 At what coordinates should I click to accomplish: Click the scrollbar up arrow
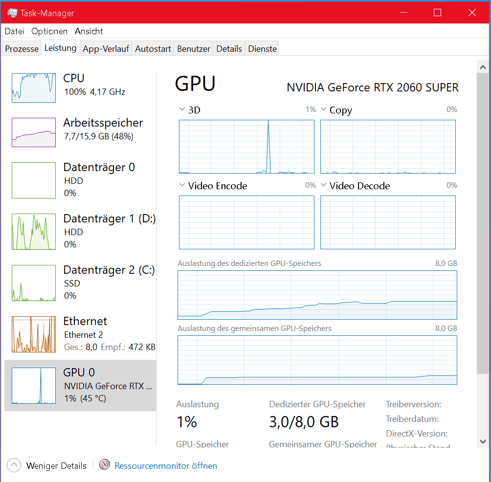click(x=483, y=67)
